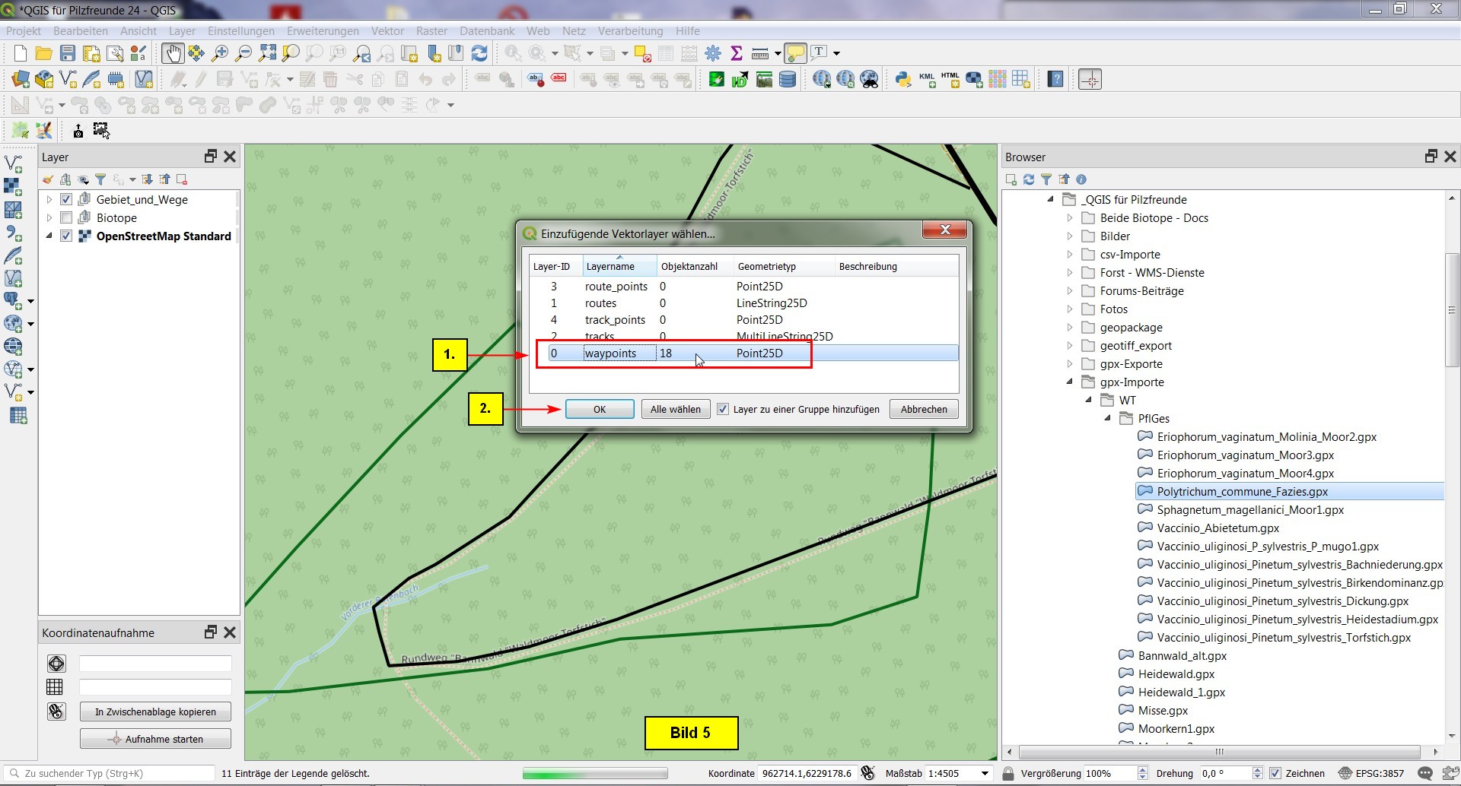Open the Python console icon

point(903,79)
